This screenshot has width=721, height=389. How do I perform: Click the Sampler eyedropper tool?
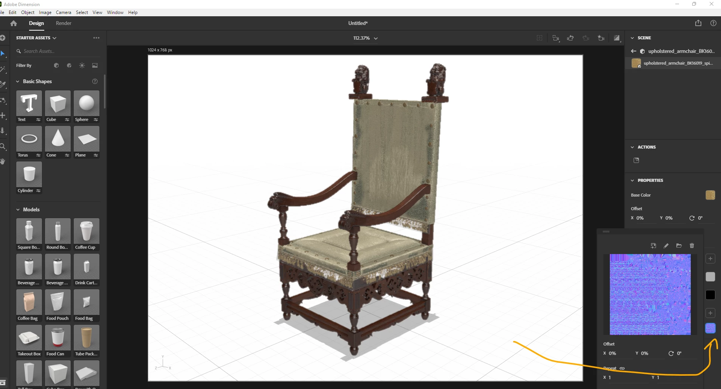coord(3,85)
